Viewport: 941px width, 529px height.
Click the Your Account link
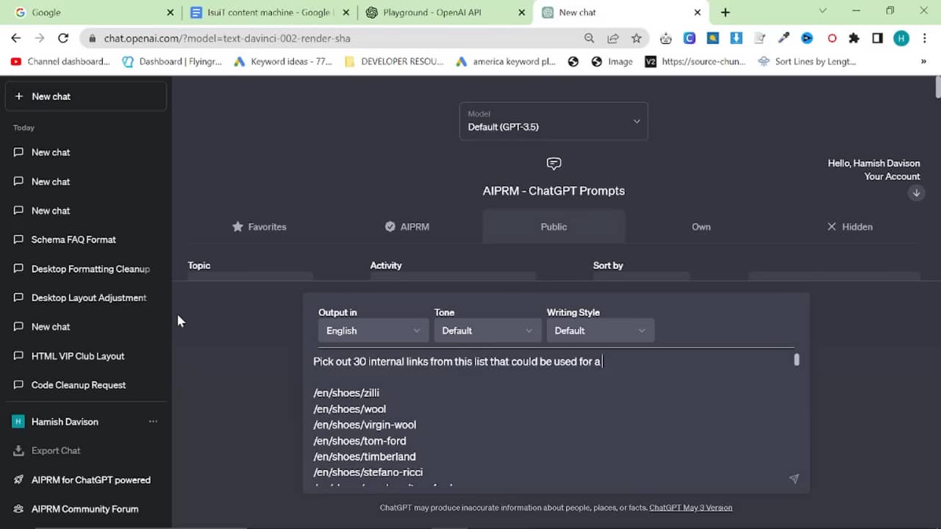892,176
